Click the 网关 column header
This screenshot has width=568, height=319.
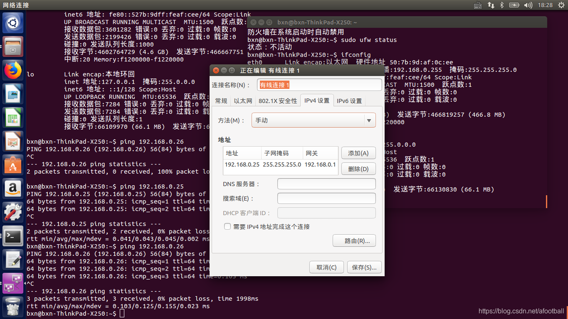tap(320, 153)
